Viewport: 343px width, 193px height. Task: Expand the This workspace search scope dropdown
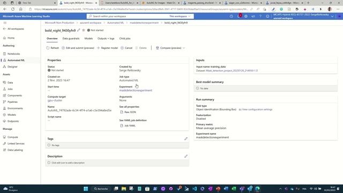click(180, 16)
